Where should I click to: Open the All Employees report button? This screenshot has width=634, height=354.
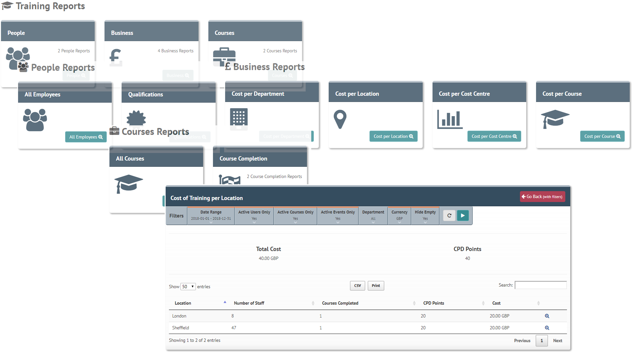[x=86, y=137]
